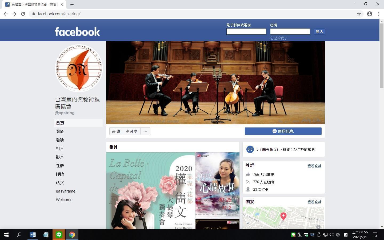Click the address bar URL

pos(59,14)
